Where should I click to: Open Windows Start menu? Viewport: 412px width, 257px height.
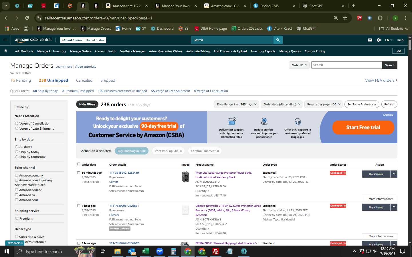click(7, 251)
